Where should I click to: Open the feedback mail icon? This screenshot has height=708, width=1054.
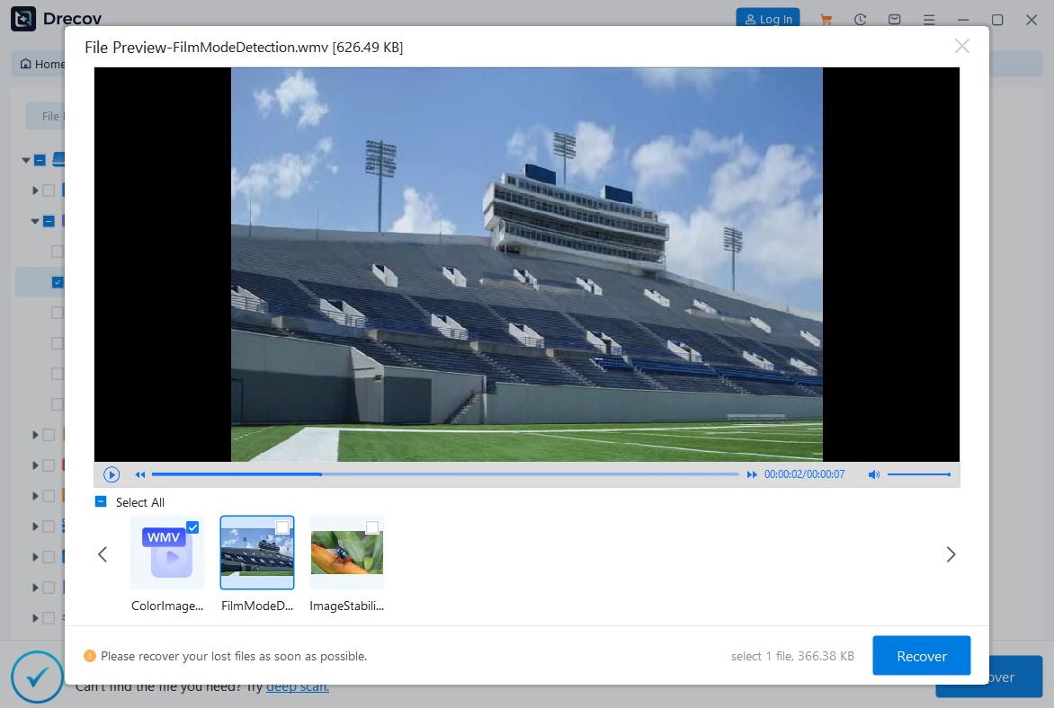pyautogui.click(x=895, y=20)
